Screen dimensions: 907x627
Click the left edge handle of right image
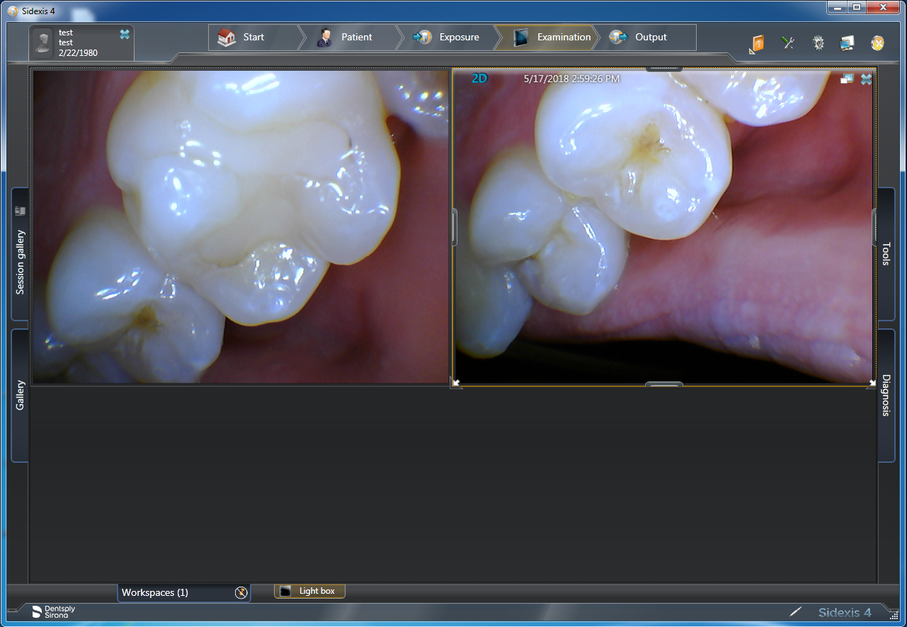click(455, 227)
